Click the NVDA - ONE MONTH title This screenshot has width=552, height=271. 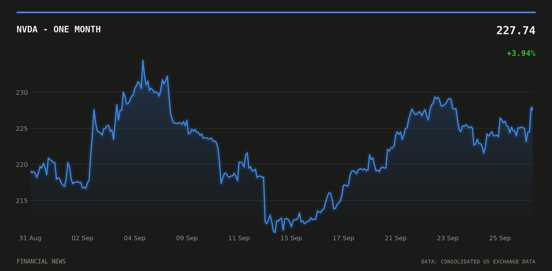58,29
